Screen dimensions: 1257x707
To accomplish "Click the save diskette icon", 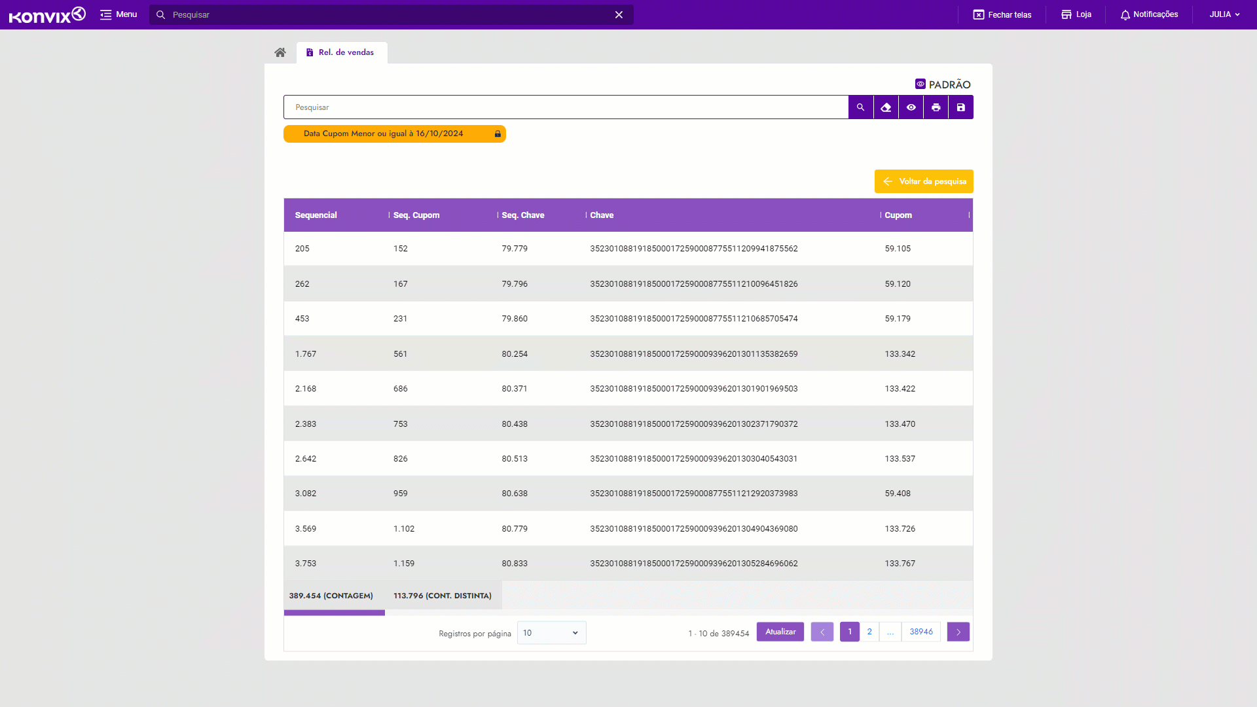I will click(961, 107).
